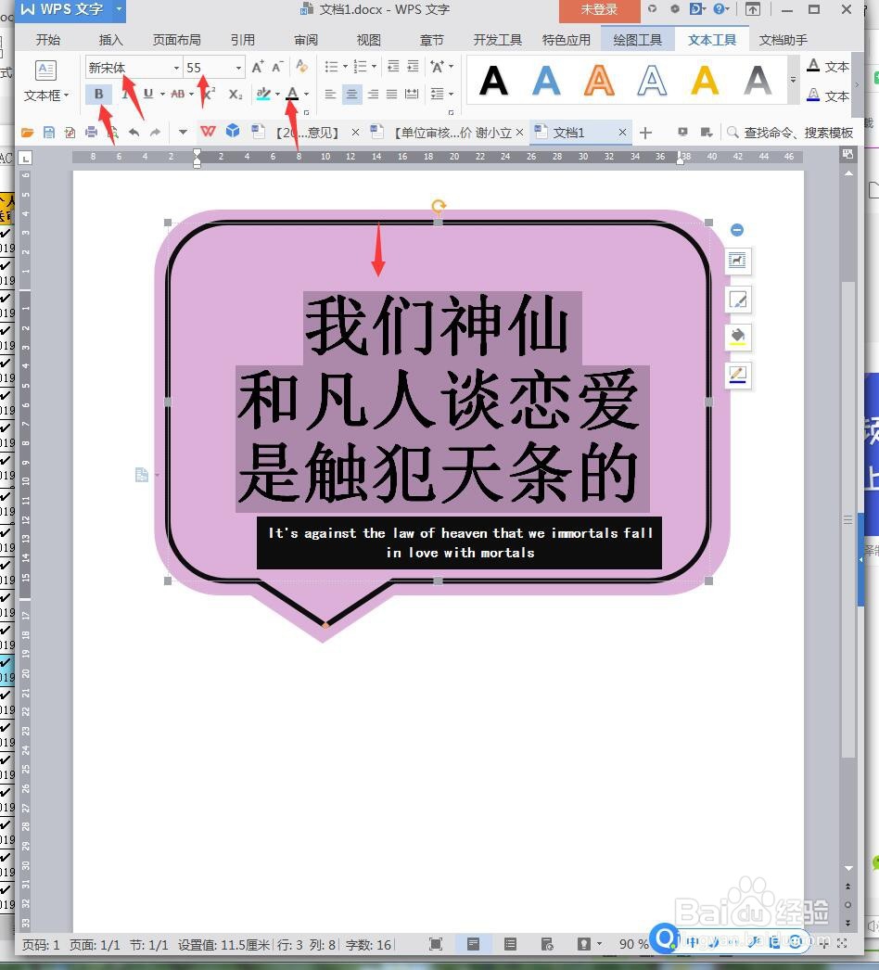Apply distributed alignment
This screenshot has width=879, height=970.
click(412, 94)
